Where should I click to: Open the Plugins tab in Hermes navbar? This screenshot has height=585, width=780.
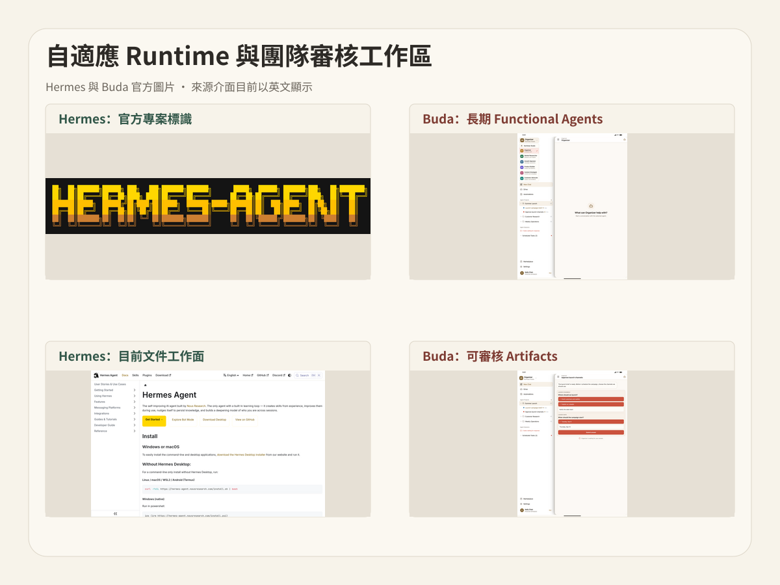(x=147, y=375)
